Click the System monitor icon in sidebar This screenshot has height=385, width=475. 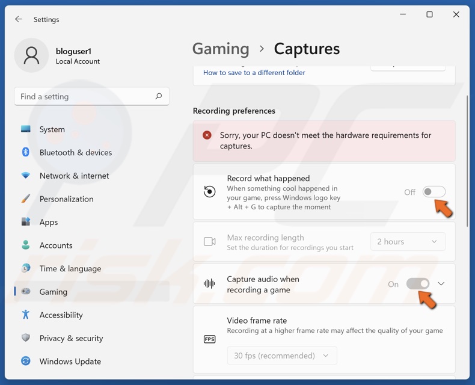(26, 129)
